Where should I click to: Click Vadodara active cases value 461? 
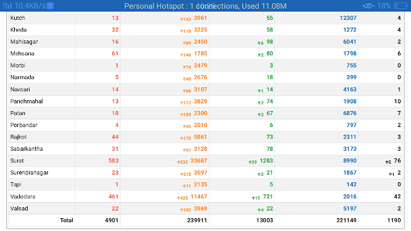point(114,196)
